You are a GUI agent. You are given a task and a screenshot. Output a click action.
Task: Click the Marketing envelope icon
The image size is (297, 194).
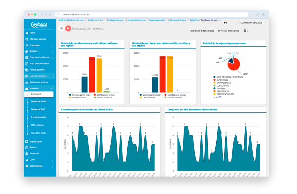click(x=27, y=89)
